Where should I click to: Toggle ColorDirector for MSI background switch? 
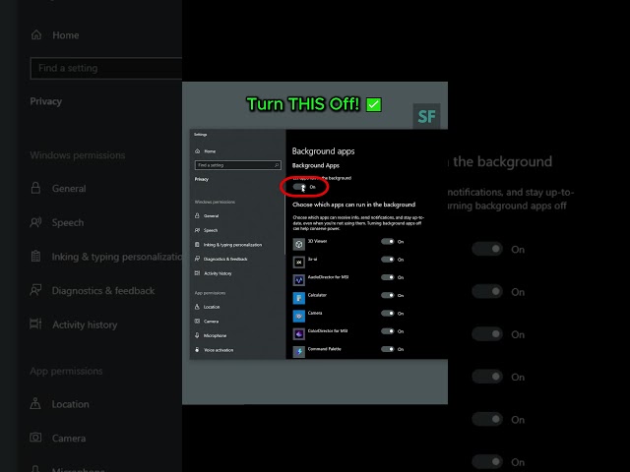point(388,331)
